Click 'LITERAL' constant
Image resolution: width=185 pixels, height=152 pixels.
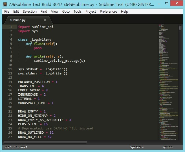[25, 99]
